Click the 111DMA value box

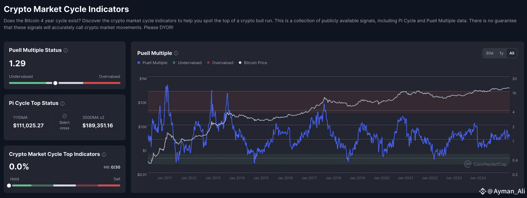(x=30, y=122)
